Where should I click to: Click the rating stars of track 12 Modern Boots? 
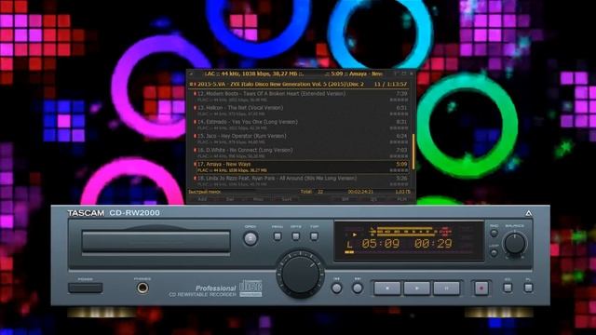pyautogui.click(x=399, y=100)
